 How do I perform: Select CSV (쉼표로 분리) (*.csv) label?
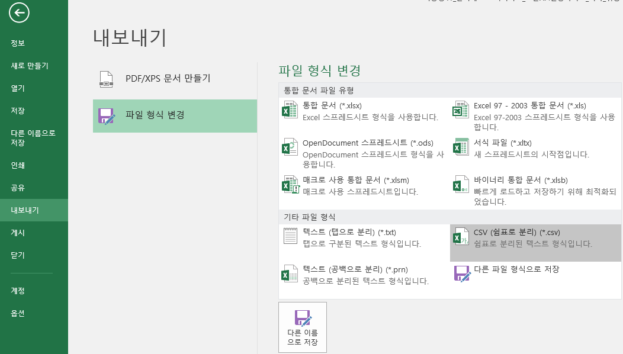click(517, 233)
